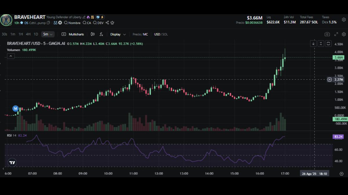Viewport: 348px width, 195px height.
Task: Click the 'Dex 1.5%' taxes value
Action: point(329,22)
